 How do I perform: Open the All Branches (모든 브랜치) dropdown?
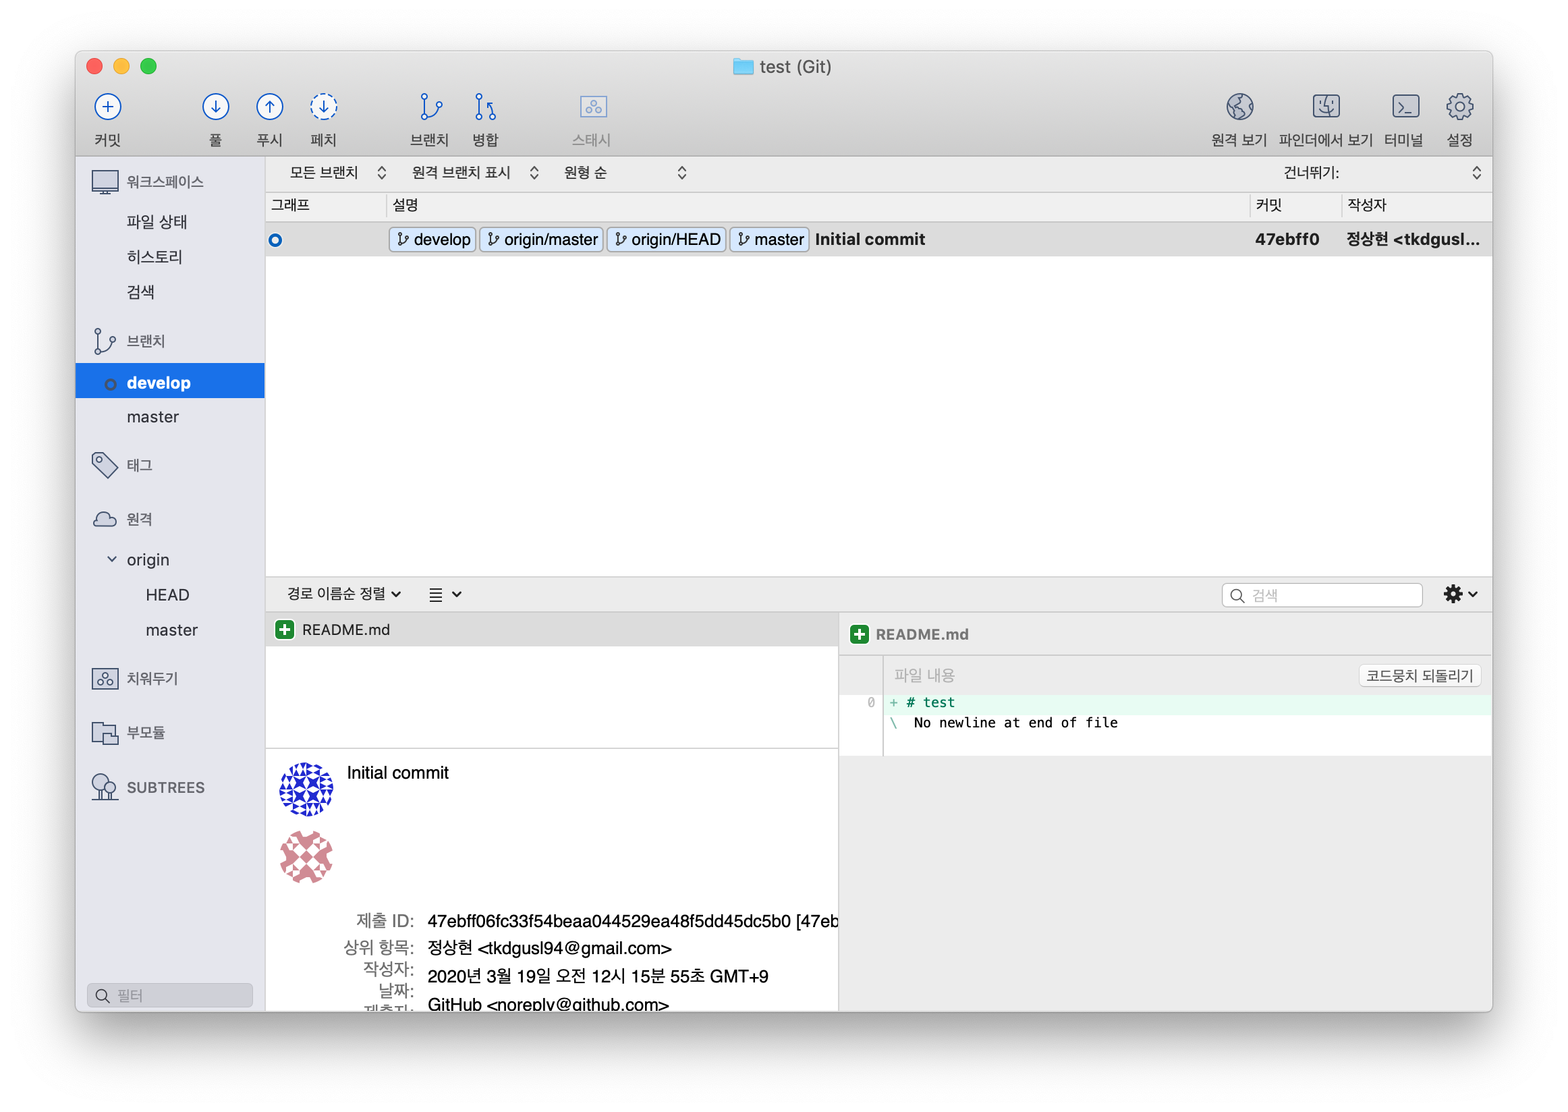point(337,173)
